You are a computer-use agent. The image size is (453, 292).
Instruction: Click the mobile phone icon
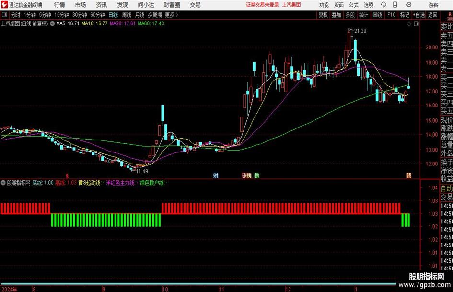pos(395,5)
